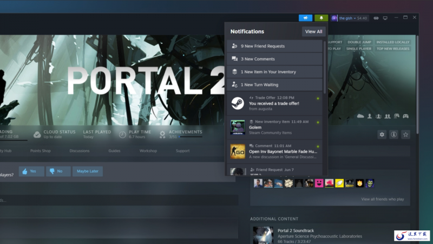Screen dimensions: 433x244
Task: Click the CS:GO comment notification thumbnail
Action: (x=238, y=151)
